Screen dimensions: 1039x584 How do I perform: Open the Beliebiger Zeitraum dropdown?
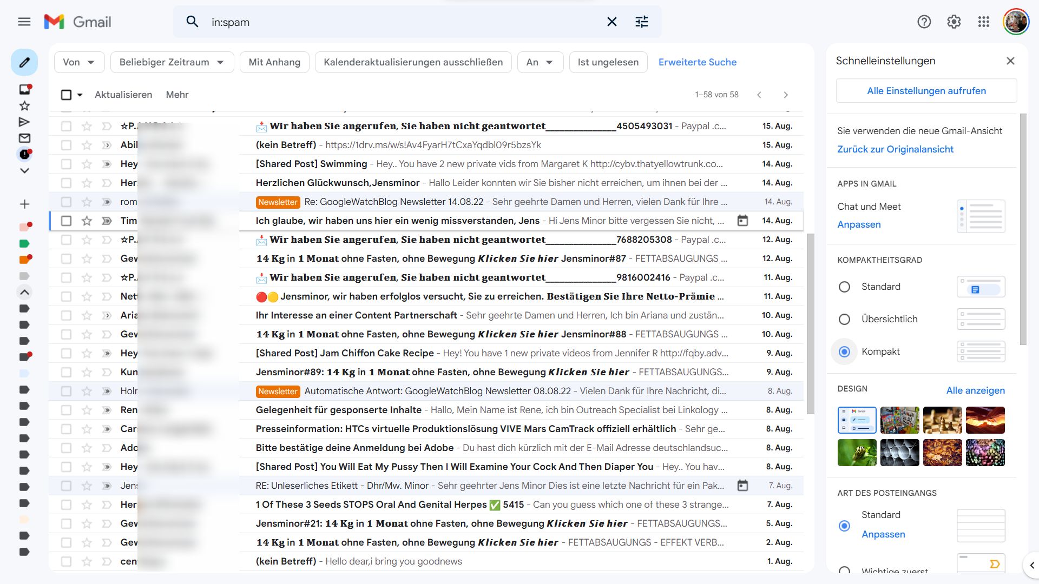click(x=172, y=62)
